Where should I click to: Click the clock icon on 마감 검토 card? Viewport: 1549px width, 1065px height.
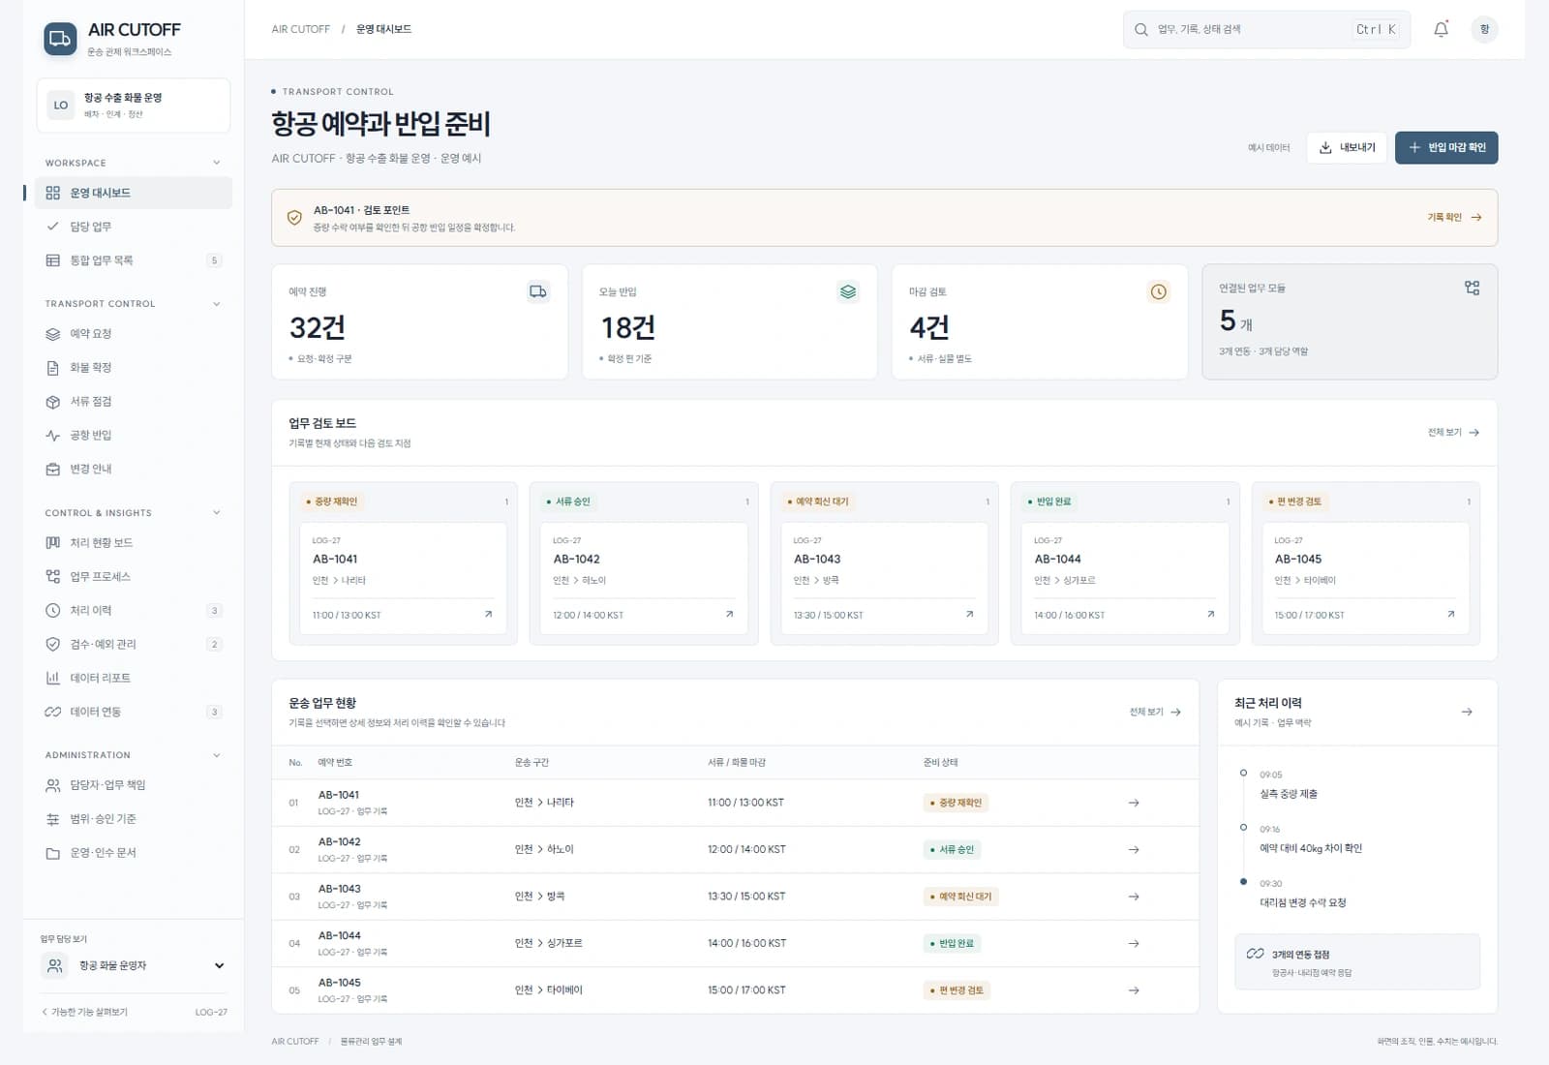pyautogui.click(x=1159, y=291)
